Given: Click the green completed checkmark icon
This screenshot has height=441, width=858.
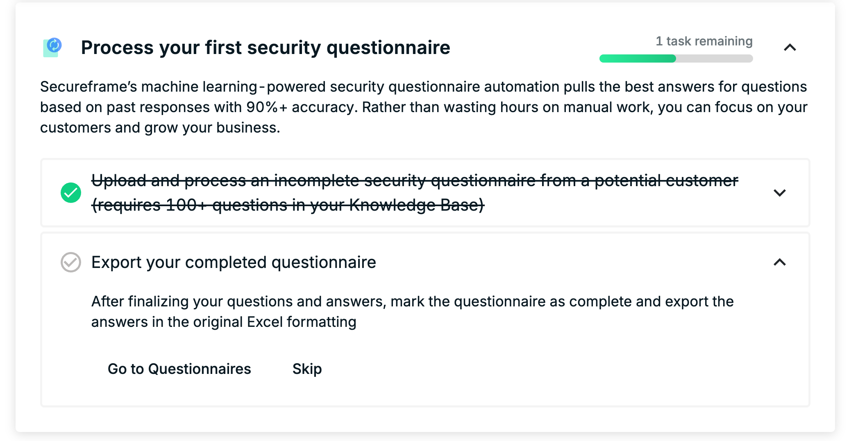Looking at the screenshot, I should pyautogui.click(x=71, y=193).
